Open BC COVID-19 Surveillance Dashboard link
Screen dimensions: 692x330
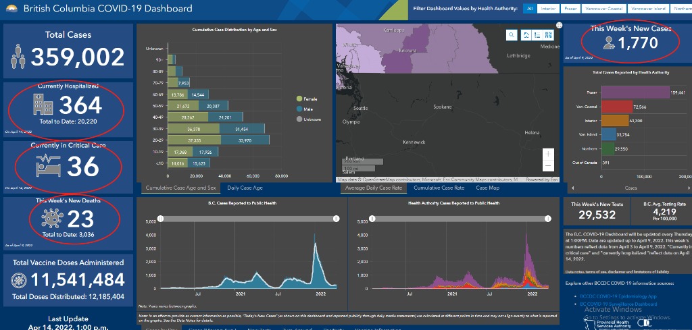pyautogui.click(x=618, y=304)
